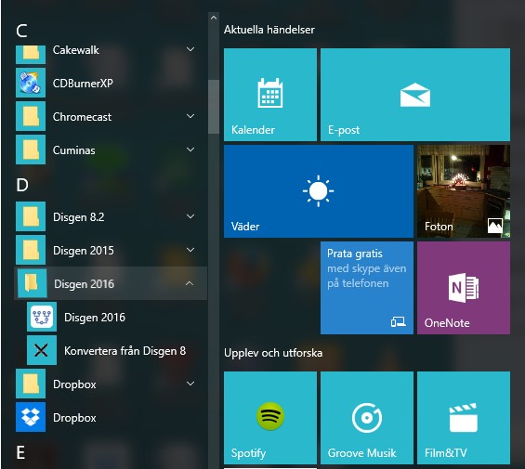
Task: Click the Disgen 8.2 folder icon
Action: (31, 216)
